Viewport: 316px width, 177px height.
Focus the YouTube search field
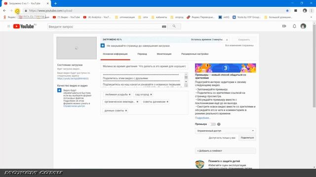108,27
